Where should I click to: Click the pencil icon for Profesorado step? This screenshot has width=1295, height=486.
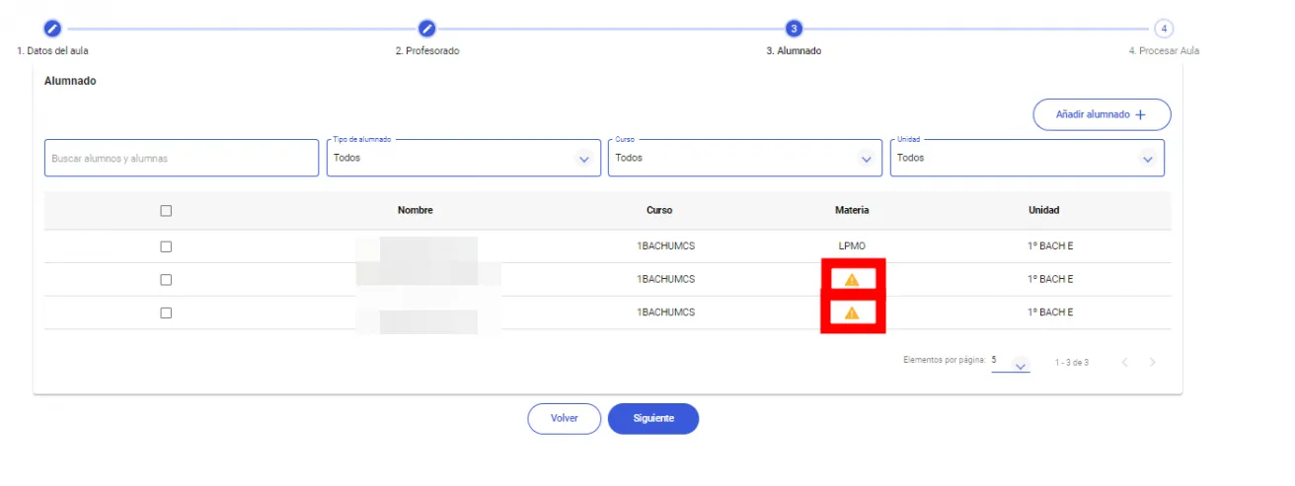426,29
